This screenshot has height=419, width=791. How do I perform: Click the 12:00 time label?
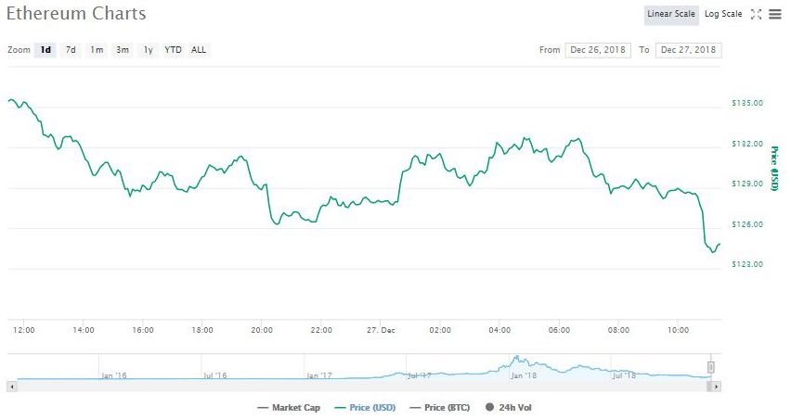[x=24, y=330]
